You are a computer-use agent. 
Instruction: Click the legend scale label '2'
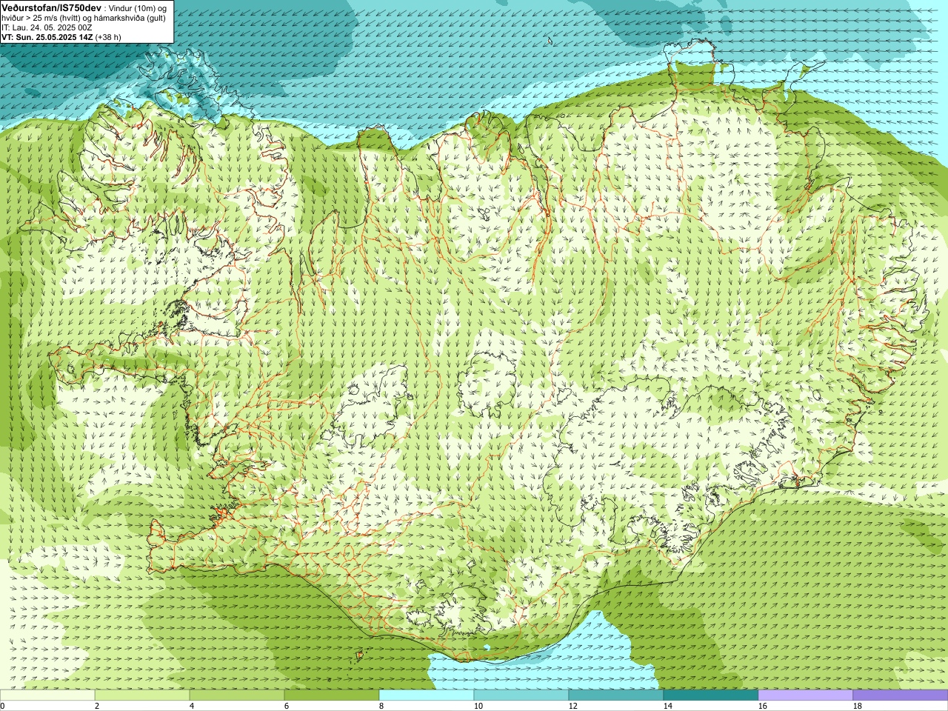click(97, 706)
